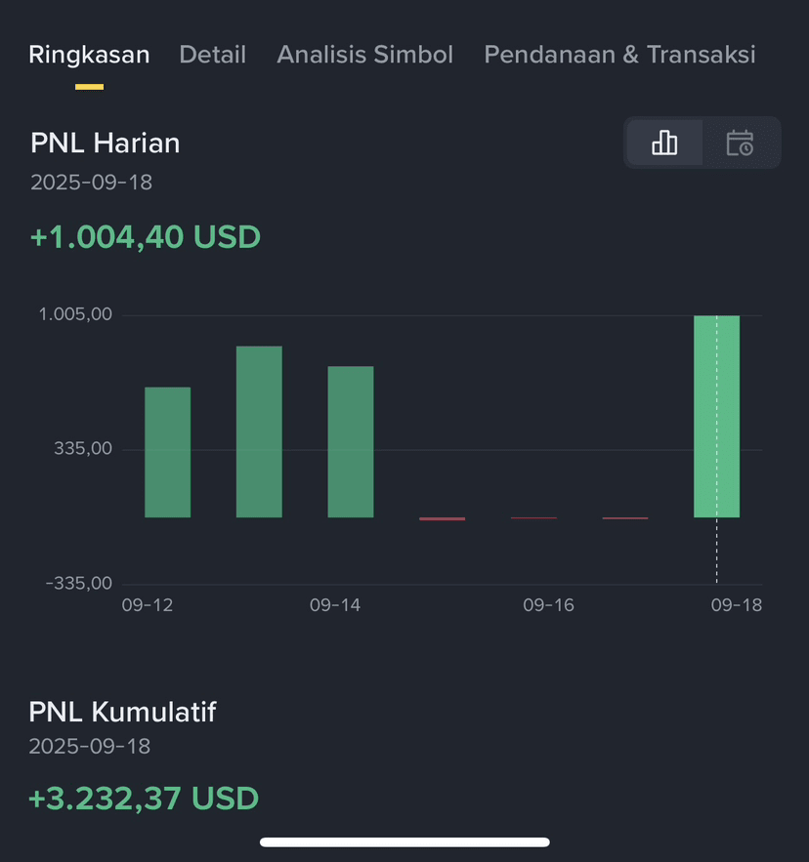Viewport: 809px width, 862px height.
Task: Open Pendanaan & Transaksi tab
Action: 619,55
